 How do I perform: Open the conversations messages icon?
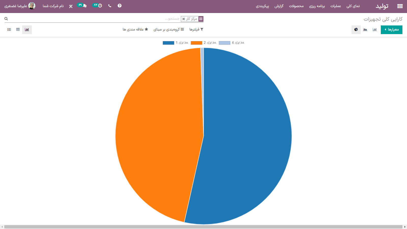coord(84,6)
